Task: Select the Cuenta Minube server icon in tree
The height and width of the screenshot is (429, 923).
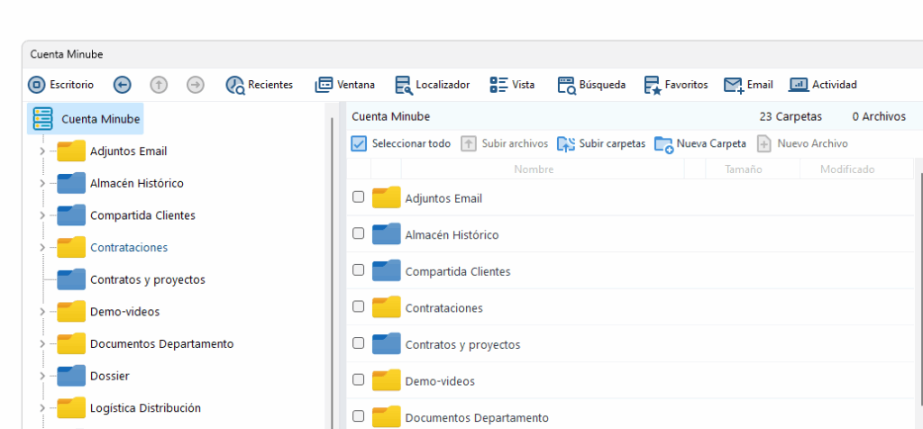Action: coord(43,119)
